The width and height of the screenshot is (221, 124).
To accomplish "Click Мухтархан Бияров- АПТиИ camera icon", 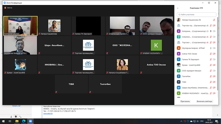I will pos(214,48).
